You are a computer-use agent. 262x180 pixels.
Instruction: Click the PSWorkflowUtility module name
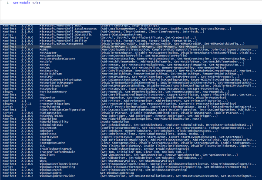pyautogui.click(x=54, y=122)
